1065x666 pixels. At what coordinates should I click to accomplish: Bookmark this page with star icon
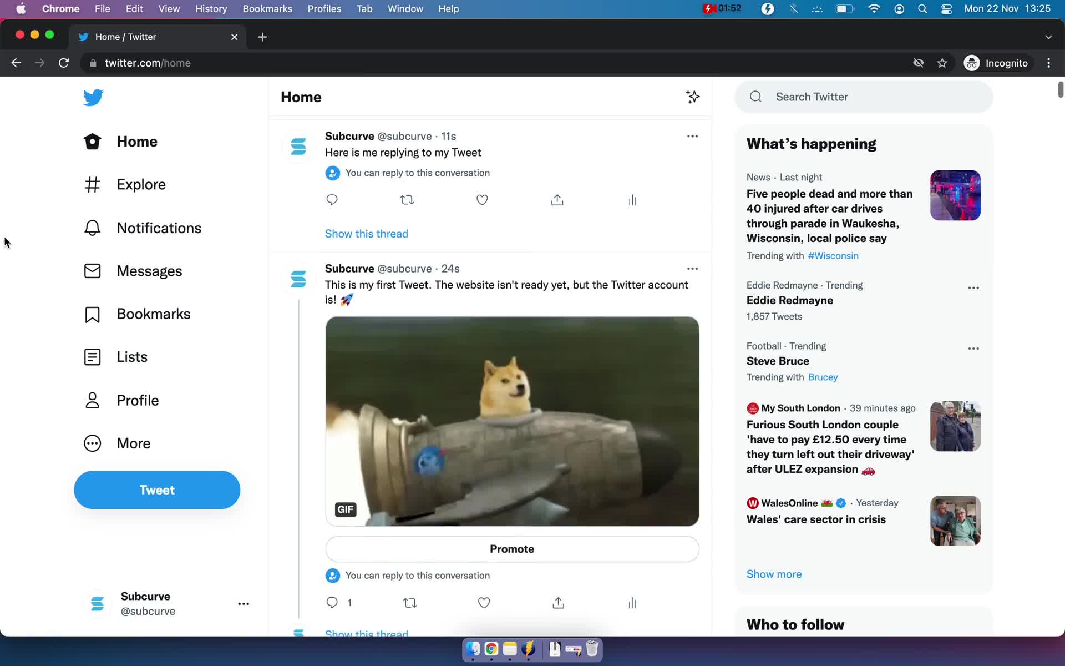click(942, 63)
